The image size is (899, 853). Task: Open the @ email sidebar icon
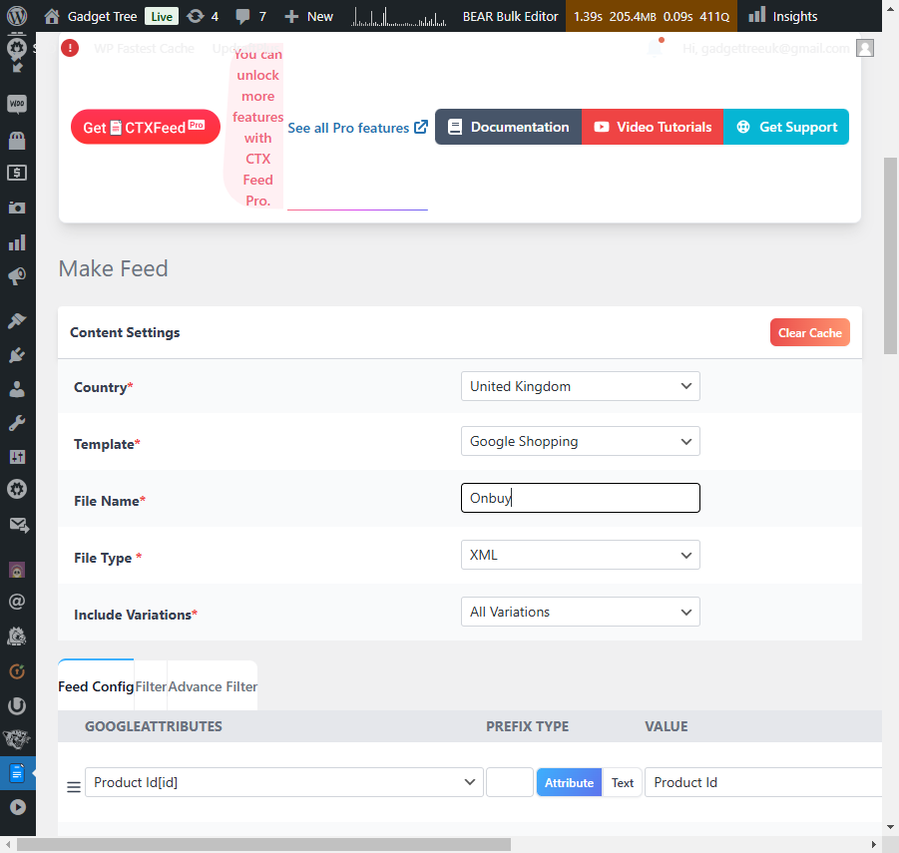pyautogui.click(x=17, y=602)
